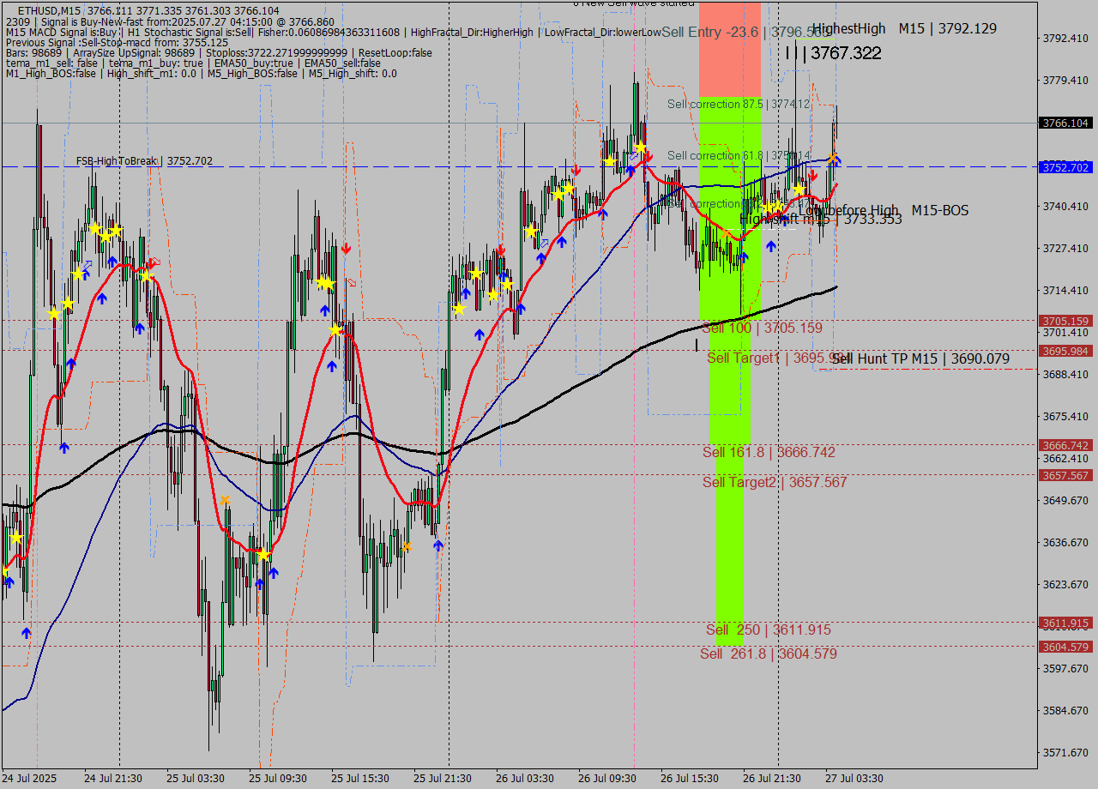Click the HighestHigh M15 3792.129 label
1098x789 pixels.
[x=904, y=28]
